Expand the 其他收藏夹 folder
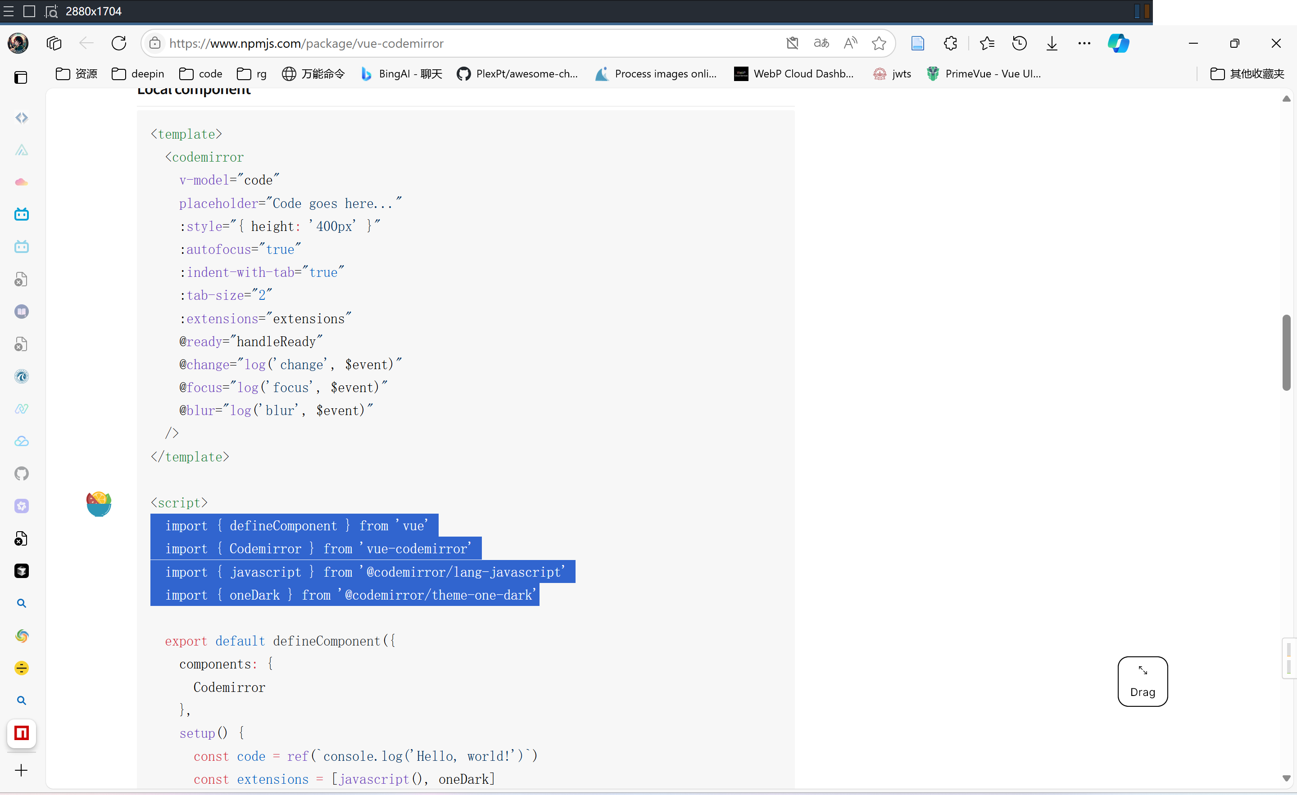 (x=1247, y=74)
